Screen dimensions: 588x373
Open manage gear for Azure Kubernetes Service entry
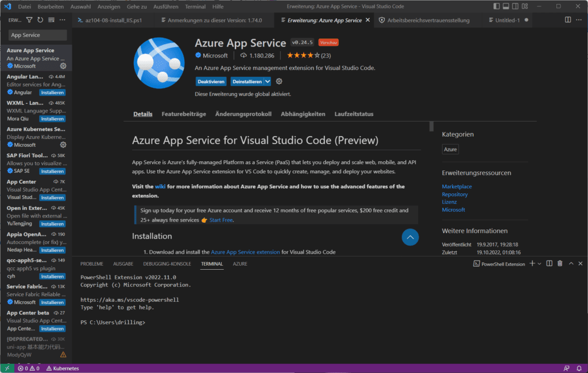(x=63, y=145)
